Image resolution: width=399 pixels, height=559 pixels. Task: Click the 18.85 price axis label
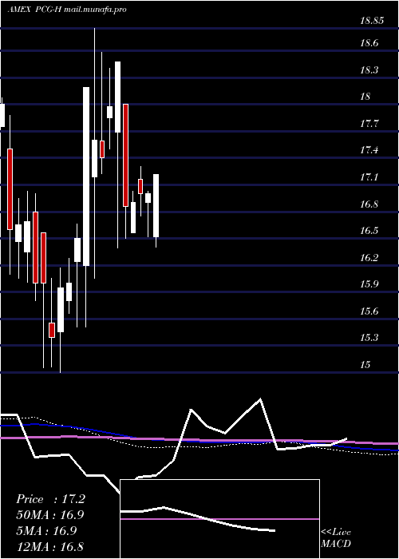[372, 21]
